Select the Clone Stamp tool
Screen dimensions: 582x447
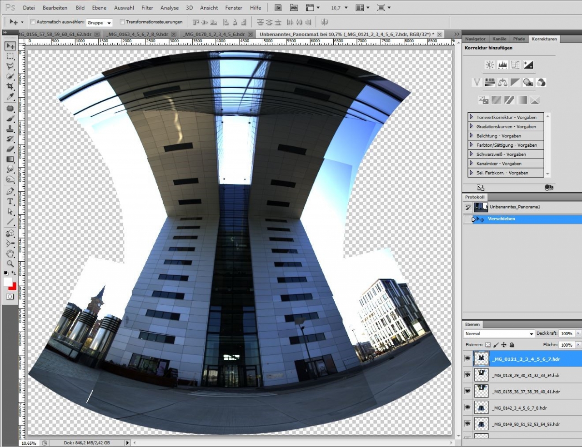click(x=10, y=129)
